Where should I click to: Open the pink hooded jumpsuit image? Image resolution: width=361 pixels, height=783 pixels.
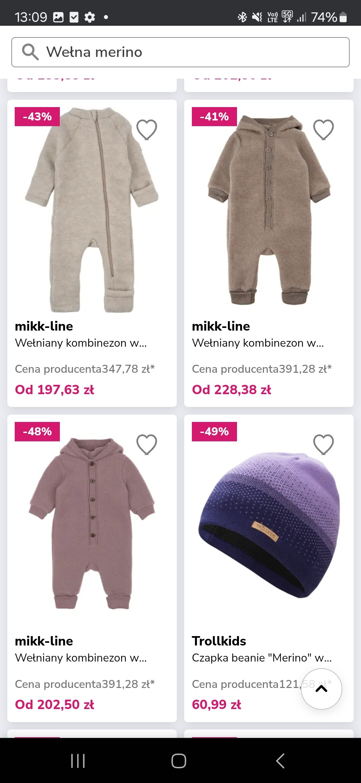92,524
